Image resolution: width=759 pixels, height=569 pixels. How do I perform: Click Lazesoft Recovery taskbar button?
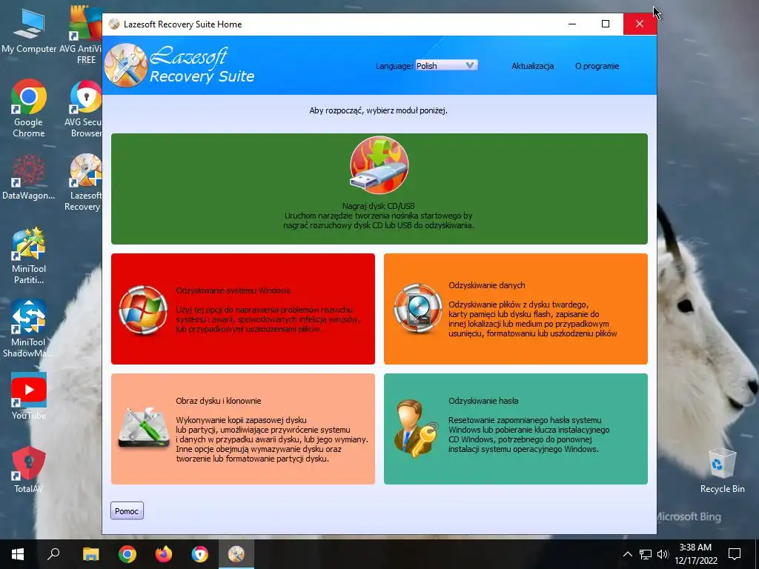point(236,554)
